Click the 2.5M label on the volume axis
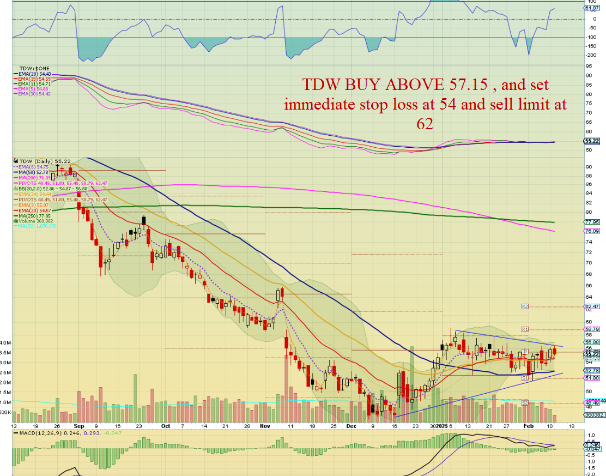Image resolution: width=606 pixels, height=476 pixels. (x=6, y=373)
